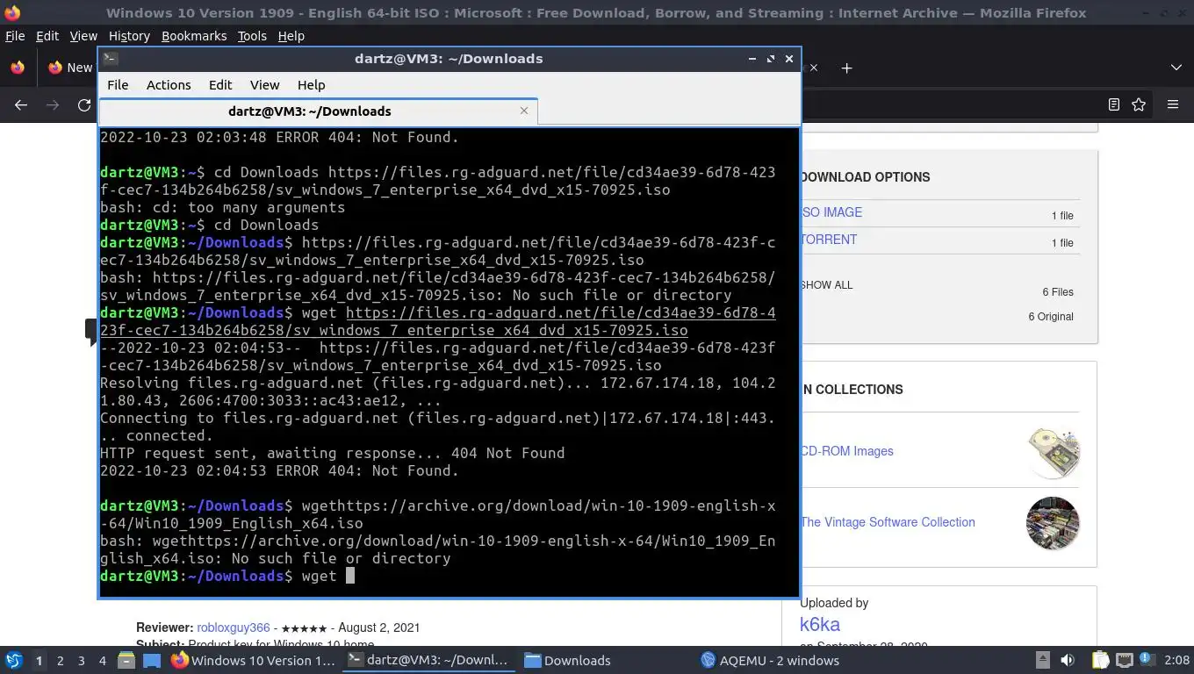
Task: Open Firefox Bookmarks menu
Action: pyautogui.click(x=194, y=36)
